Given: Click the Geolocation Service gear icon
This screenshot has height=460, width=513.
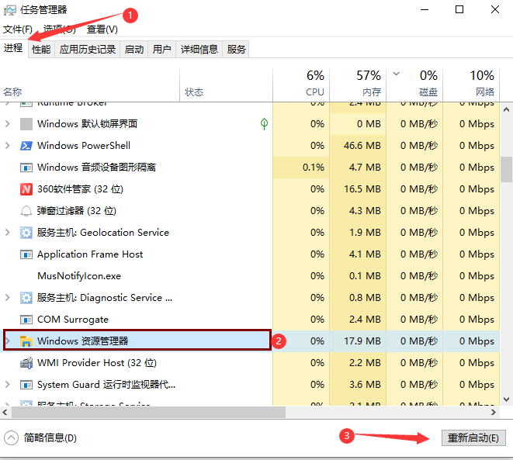Looking at the screenshot, I should 26,233.
